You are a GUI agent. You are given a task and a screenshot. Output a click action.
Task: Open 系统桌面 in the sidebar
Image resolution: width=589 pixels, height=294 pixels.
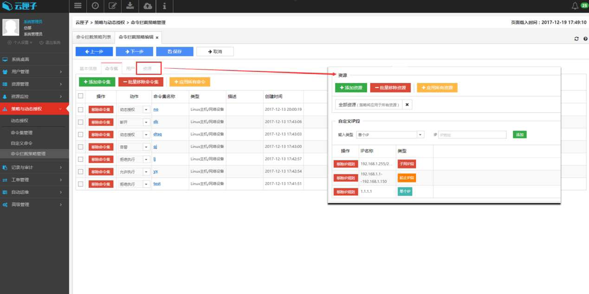pyautogui.click(x=34, y=59)
